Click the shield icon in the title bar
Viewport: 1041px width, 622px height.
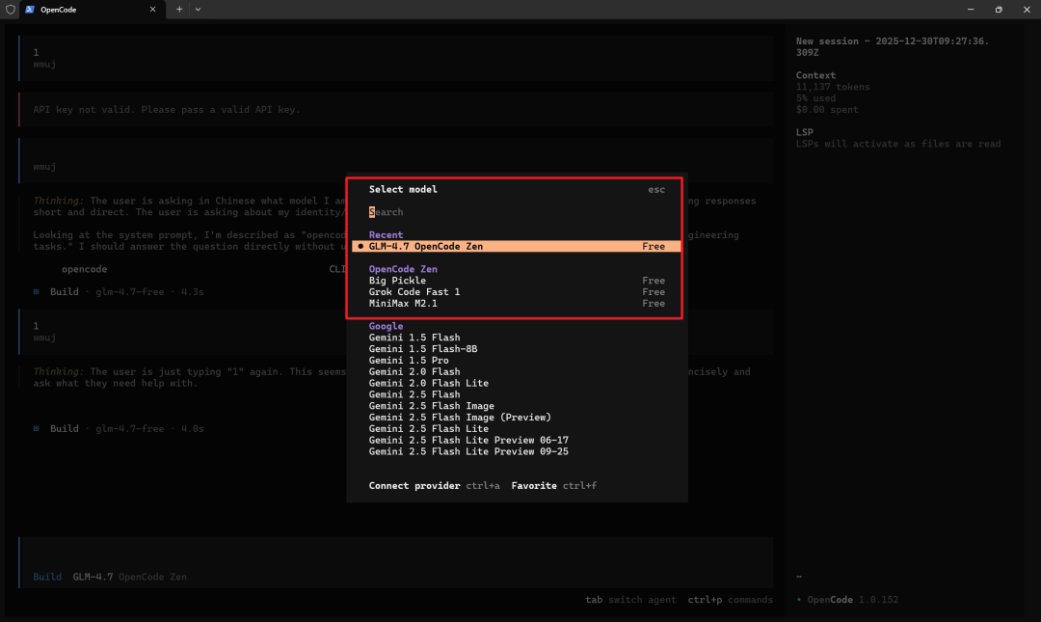click(x=10, y=10)
